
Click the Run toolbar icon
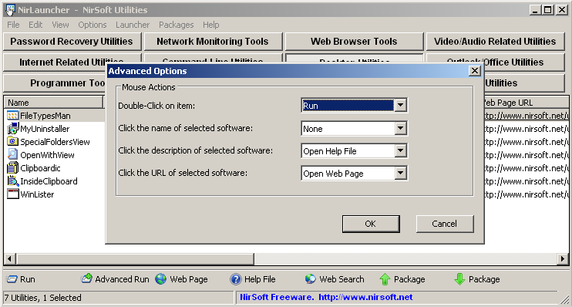pyautogui.click(x=12, y=279)
